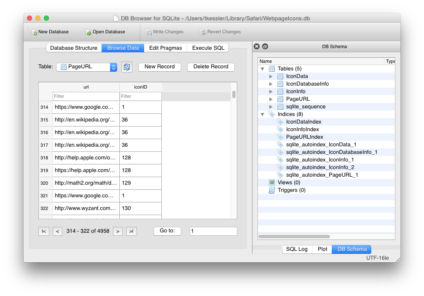Screen dimensions: 424x296
Task: Click the Go to: button
Action: 167,231
